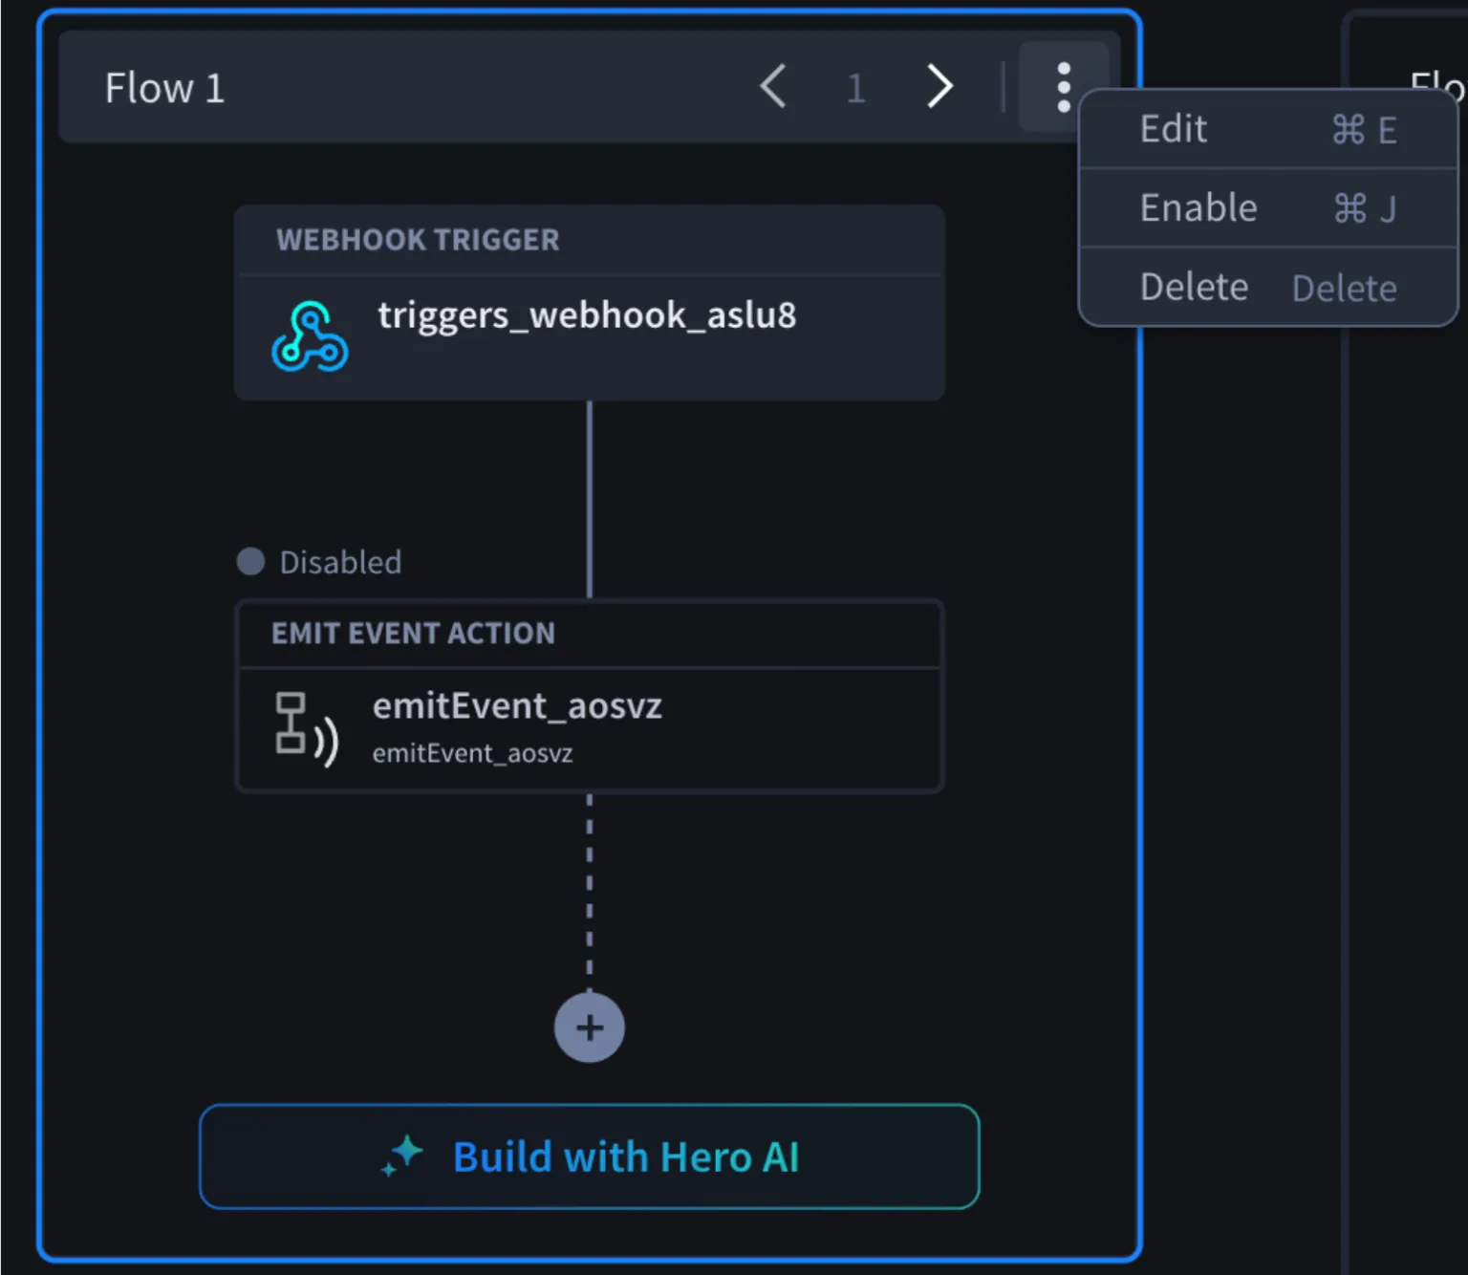Open the three-dot flow options menu
The height and width of the screenshot is (1275, 1468).
click(1063, 88)
